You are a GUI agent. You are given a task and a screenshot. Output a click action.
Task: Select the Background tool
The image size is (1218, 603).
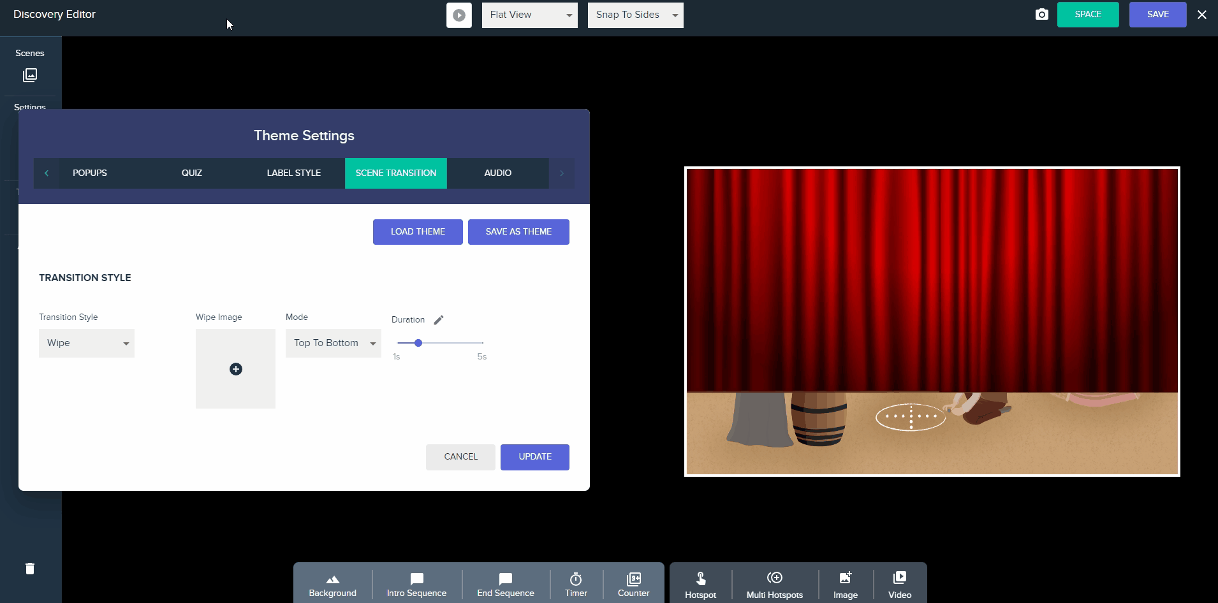pyautogui.click(x=332, y=585)
